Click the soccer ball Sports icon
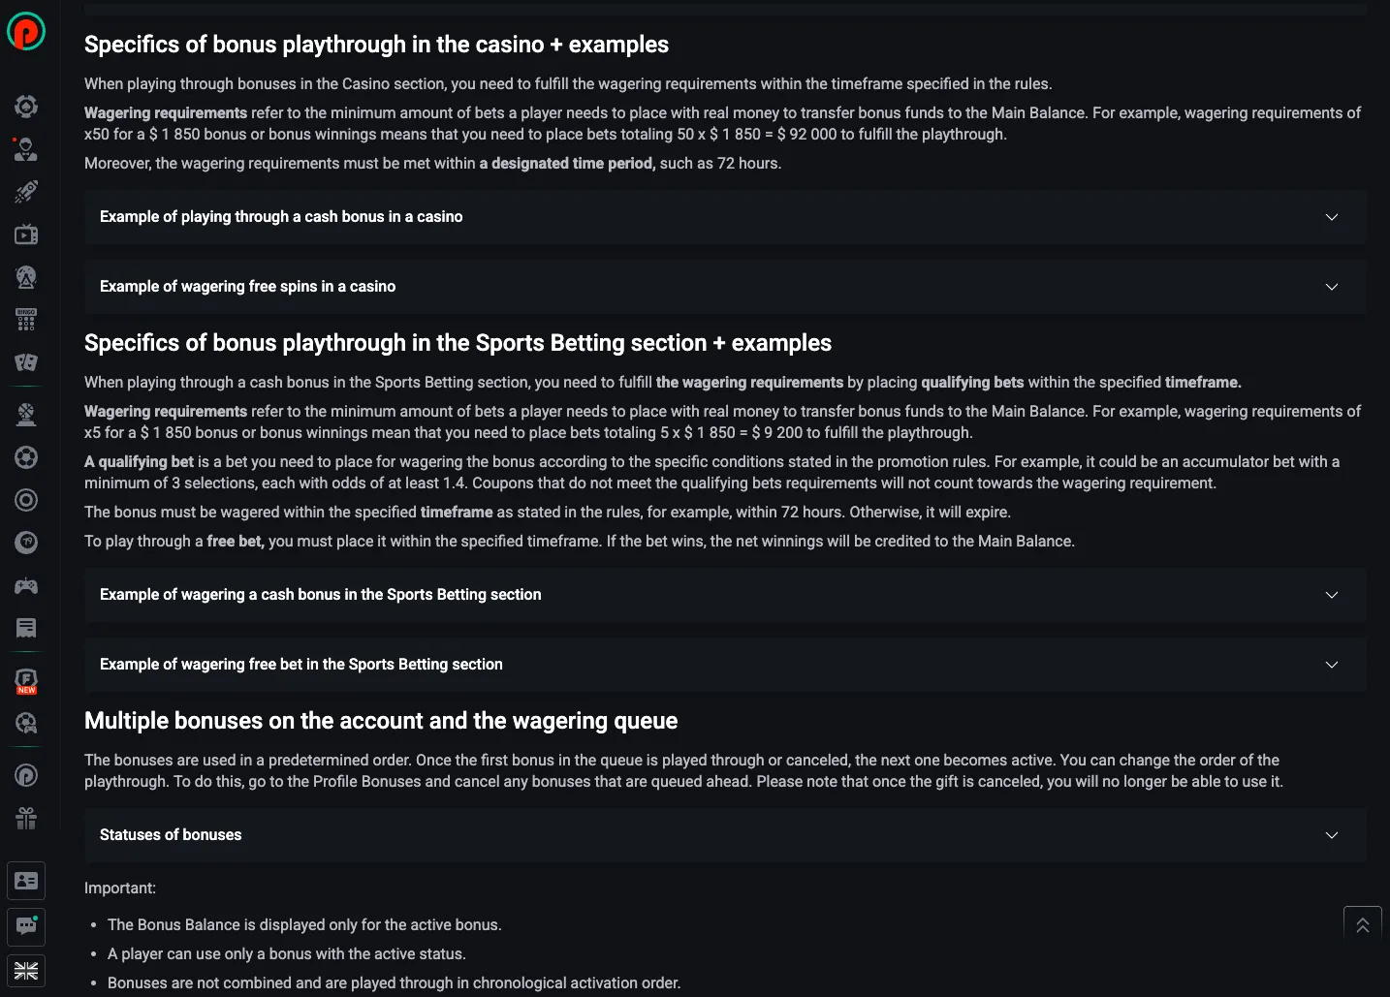The height and width of the screenshot is (997, 1390). coord(26,457)
